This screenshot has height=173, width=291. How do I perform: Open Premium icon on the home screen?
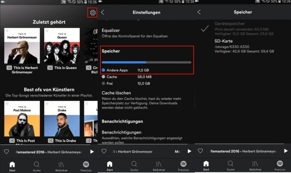click(x=86, y=166)
